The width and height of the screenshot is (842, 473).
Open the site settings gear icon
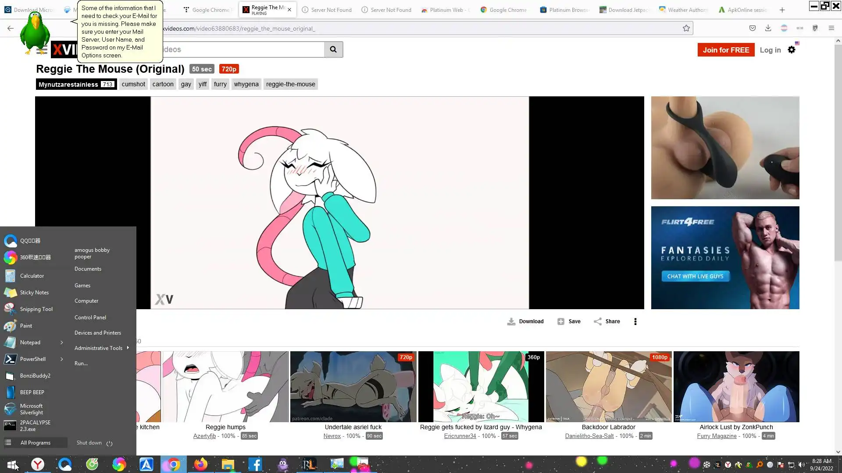tap(792, 50)
